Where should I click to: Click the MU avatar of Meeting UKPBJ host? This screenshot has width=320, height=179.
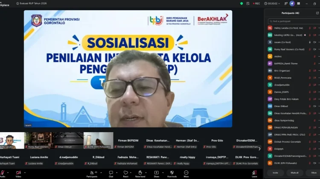click(270, 35)
